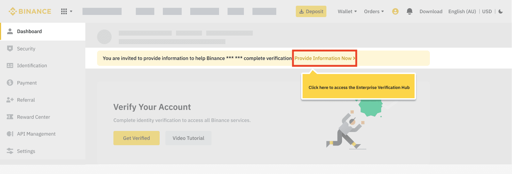Open Settings from the sidebar
Viewport: 512px width, 174px height.
[x=26, y=151]
